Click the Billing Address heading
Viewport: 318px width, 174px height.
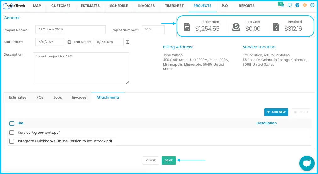point(178,47)
